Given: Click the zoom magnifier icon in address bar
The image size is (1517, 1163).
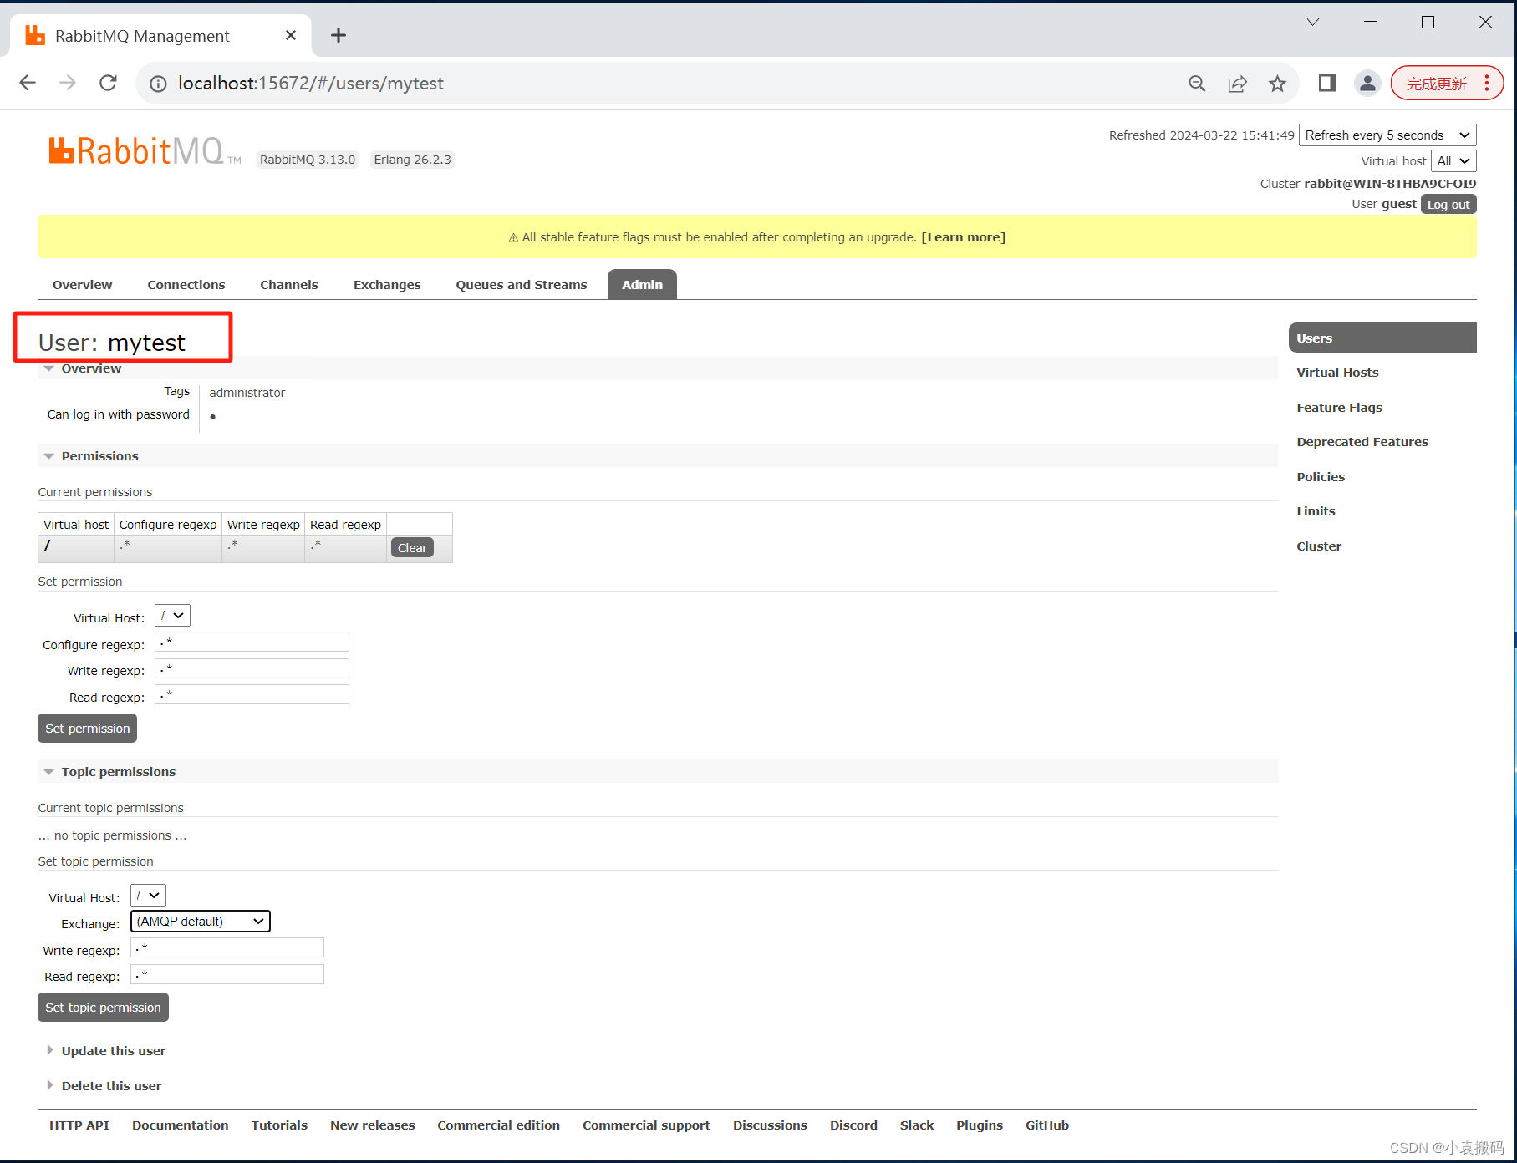Looking at the screenshot, I should (x=1197, y=84).
